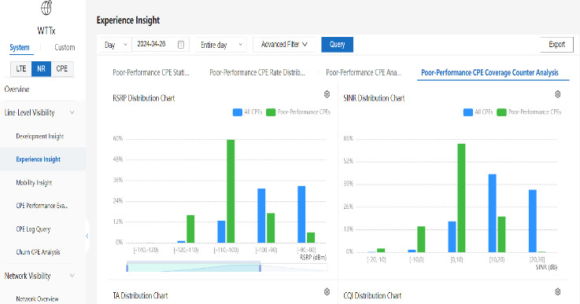Viewport: 580px width, 304px height.
Task: Click the WTTx globe logo icon
Action: 46,7
